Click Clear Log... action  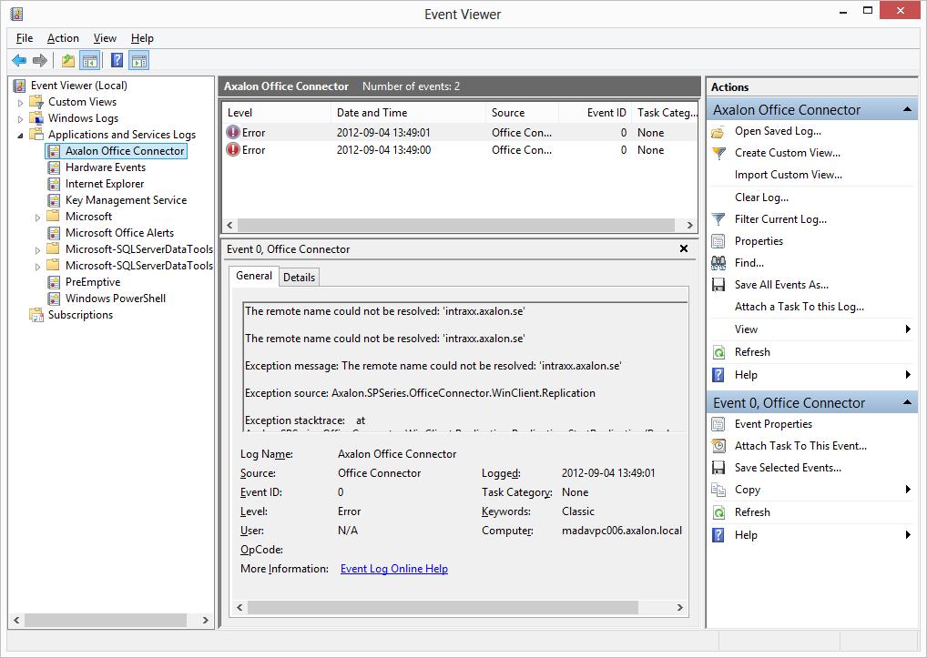pos(761,197)
